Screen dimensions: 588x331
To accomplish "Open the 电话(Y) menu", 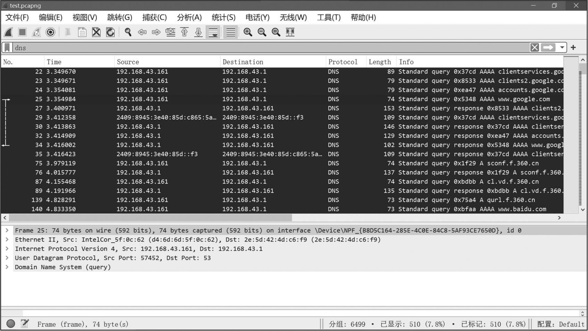I will [257, 17].
